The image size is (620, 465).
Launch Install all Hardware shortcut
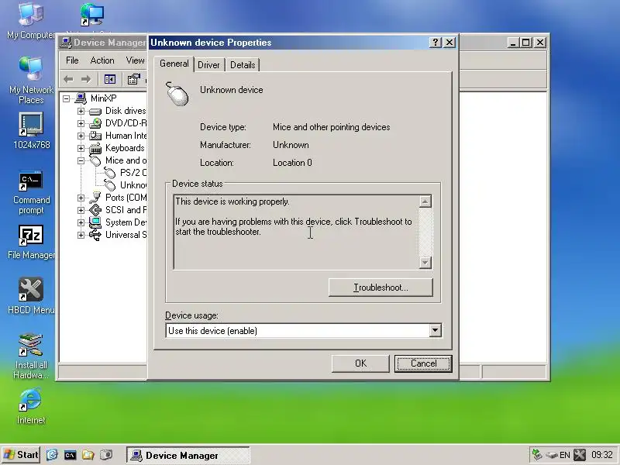31,356
